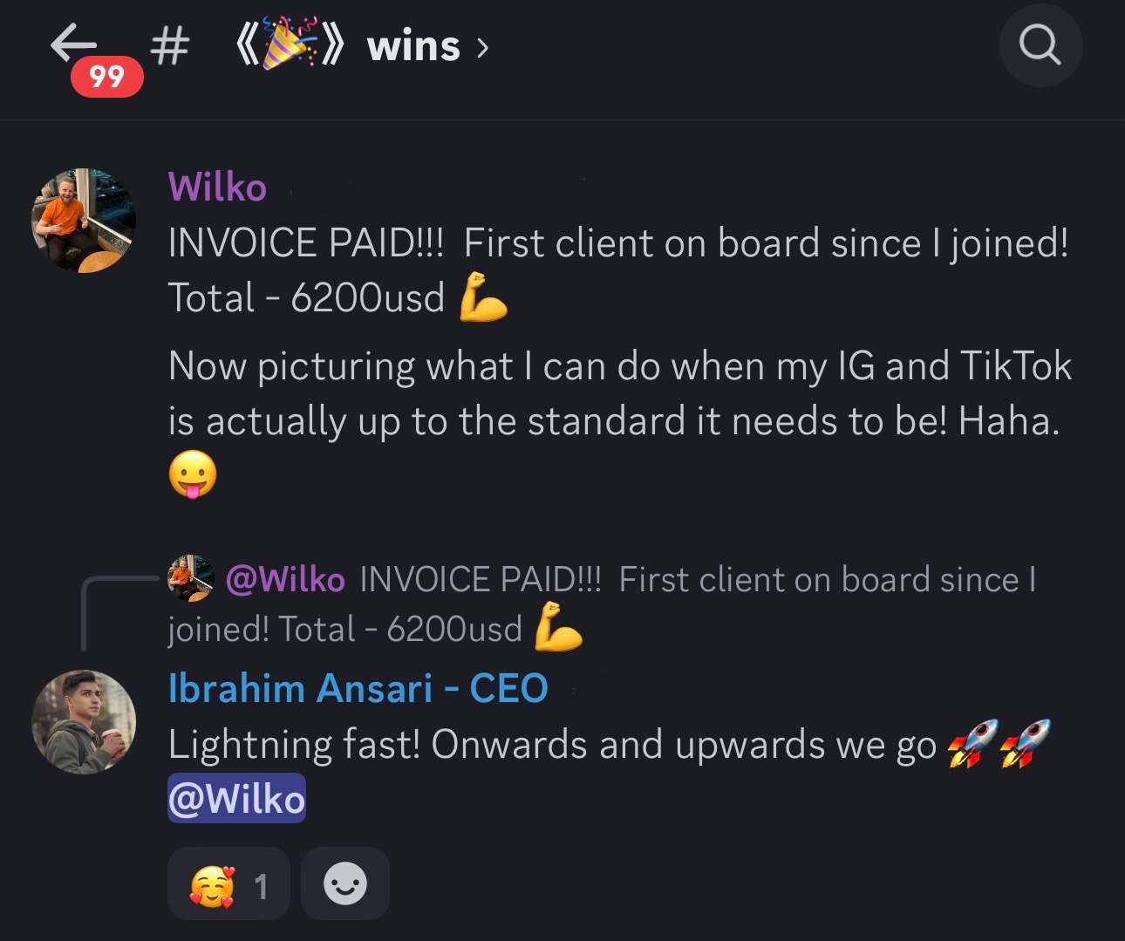
Task: Tap @Wilko in the reply preview
Action: click(285, 579)
